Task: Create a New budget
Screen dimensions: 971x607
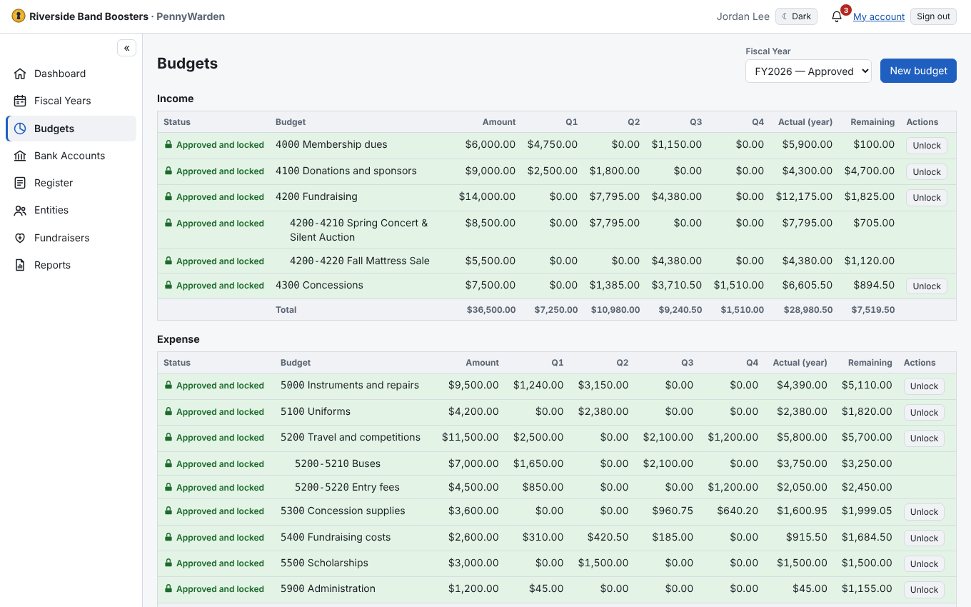Action: [x=918, y=71]
